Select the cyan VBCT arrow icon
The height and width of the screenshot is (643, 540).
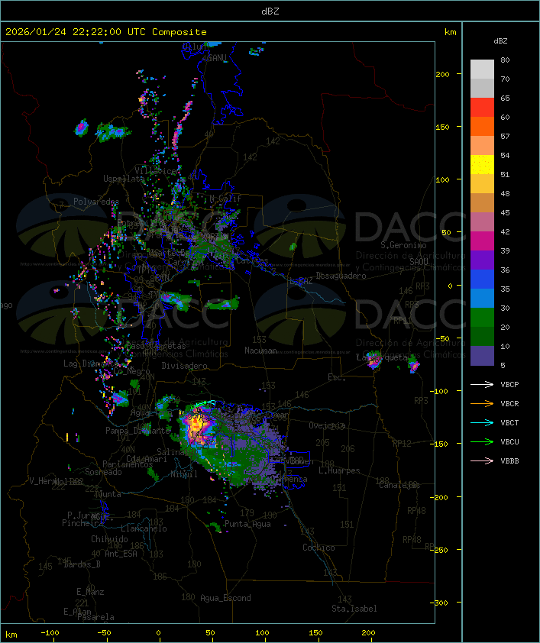pyautogui.click(x=483, y=422)
